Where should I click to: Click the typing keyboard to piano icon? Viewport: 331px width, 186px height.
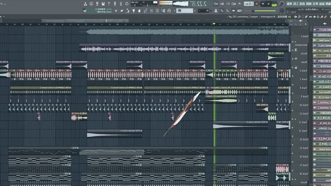(239, 10)
